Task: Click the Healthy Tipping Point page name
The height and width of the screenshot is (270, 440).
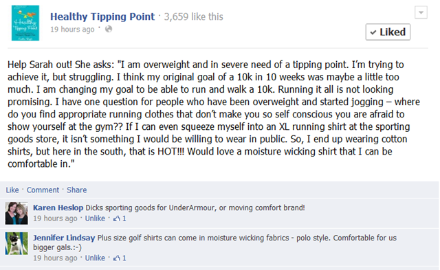Action: [102, 16]
